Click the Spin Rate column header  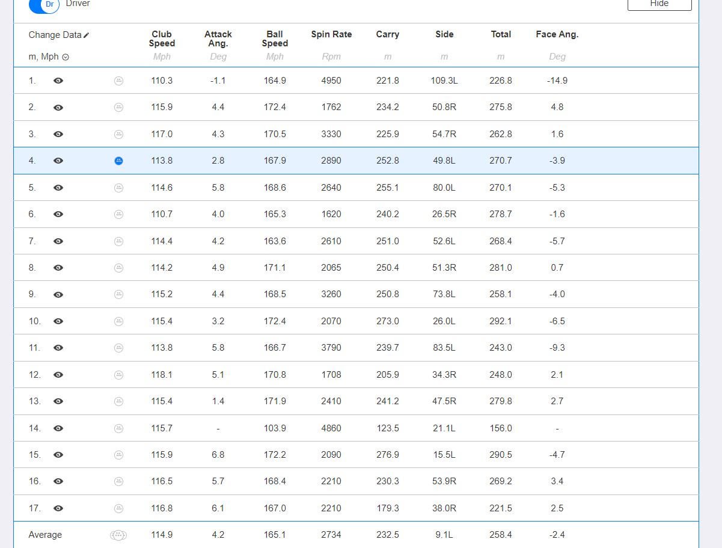tap(331, 35)
